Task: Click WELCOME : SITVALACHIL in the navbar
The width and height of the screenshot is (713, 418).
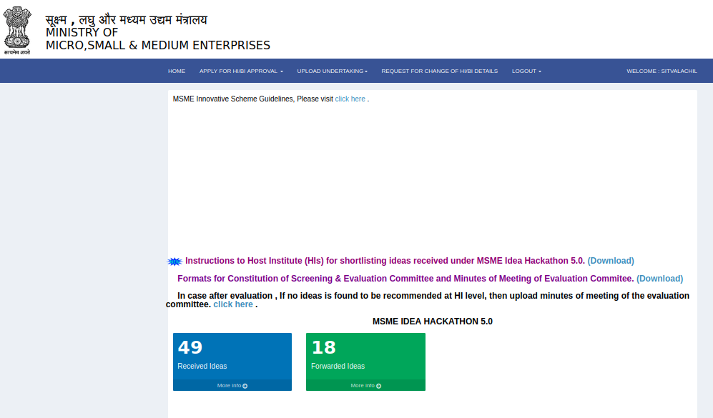Action: pyautogui.click(x=662, y=71)
